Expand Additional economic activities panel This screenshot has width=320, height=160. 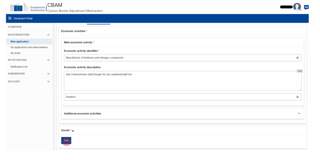pos(299,114)
